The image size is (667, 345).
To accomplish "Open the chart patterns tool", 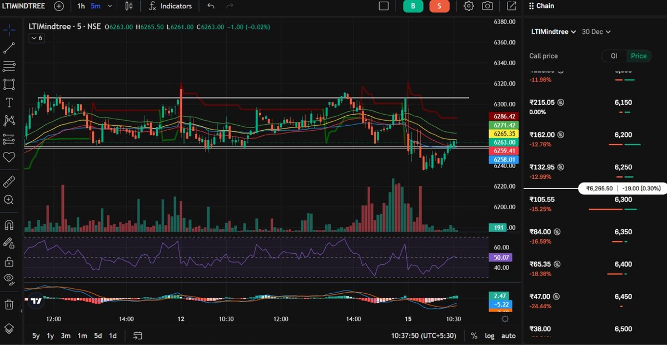I will tap(9, 120).
